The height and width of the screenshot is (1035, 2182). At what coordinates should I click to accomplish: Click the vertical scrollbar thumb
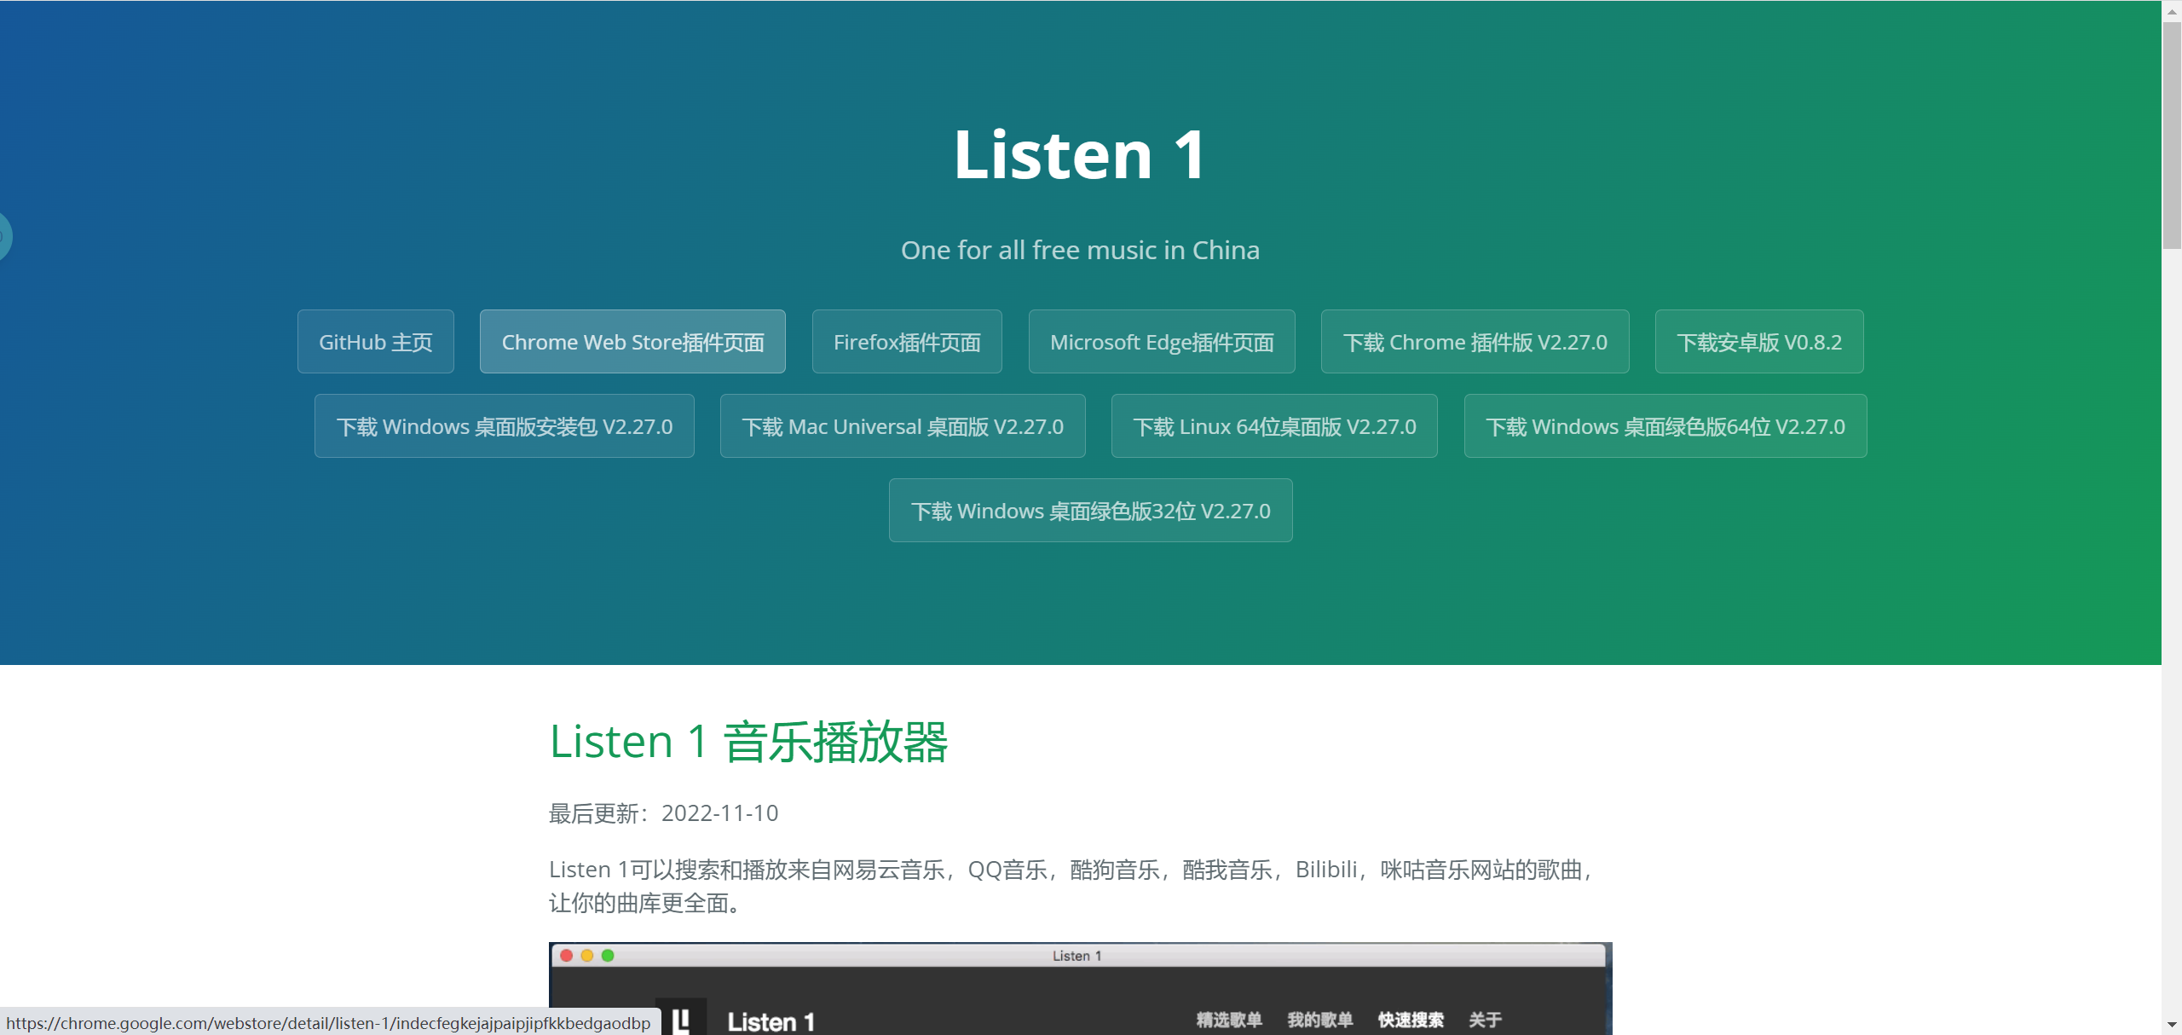pyautogui.click(x=2171, y=136)
